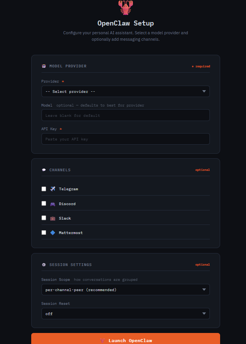Toggle the Mattermost checkbox on

click(x=44, y=232)
